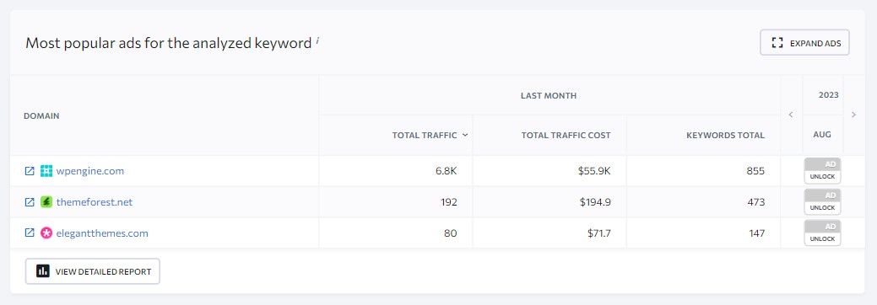Click the Total Traffic Cost column header
Screen dimensions: 877x305
(x=566, y=135)
